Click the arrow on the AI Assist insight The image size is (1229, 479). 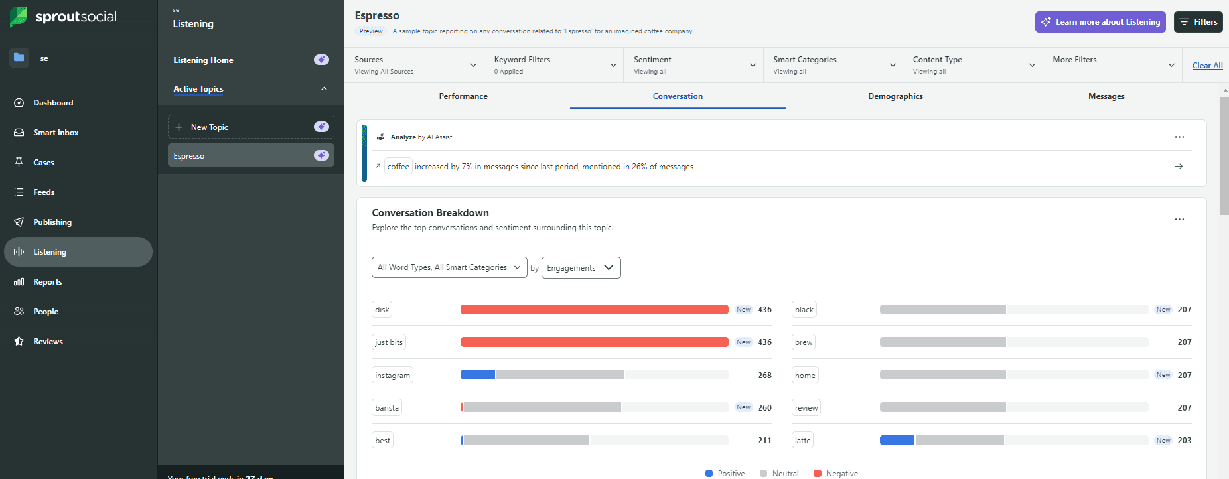click(x=1179, y=167)
